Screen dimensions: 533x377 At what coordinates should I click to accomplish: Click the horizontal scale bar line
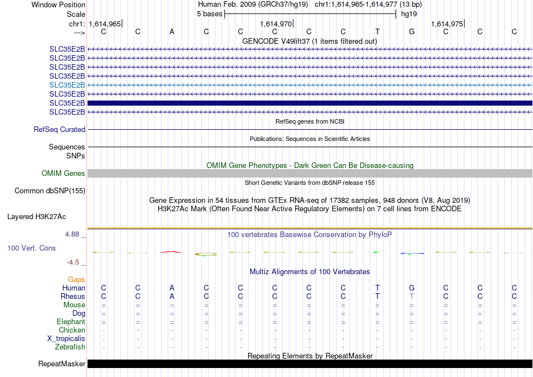pyautogui.click(x=310, y=14)
